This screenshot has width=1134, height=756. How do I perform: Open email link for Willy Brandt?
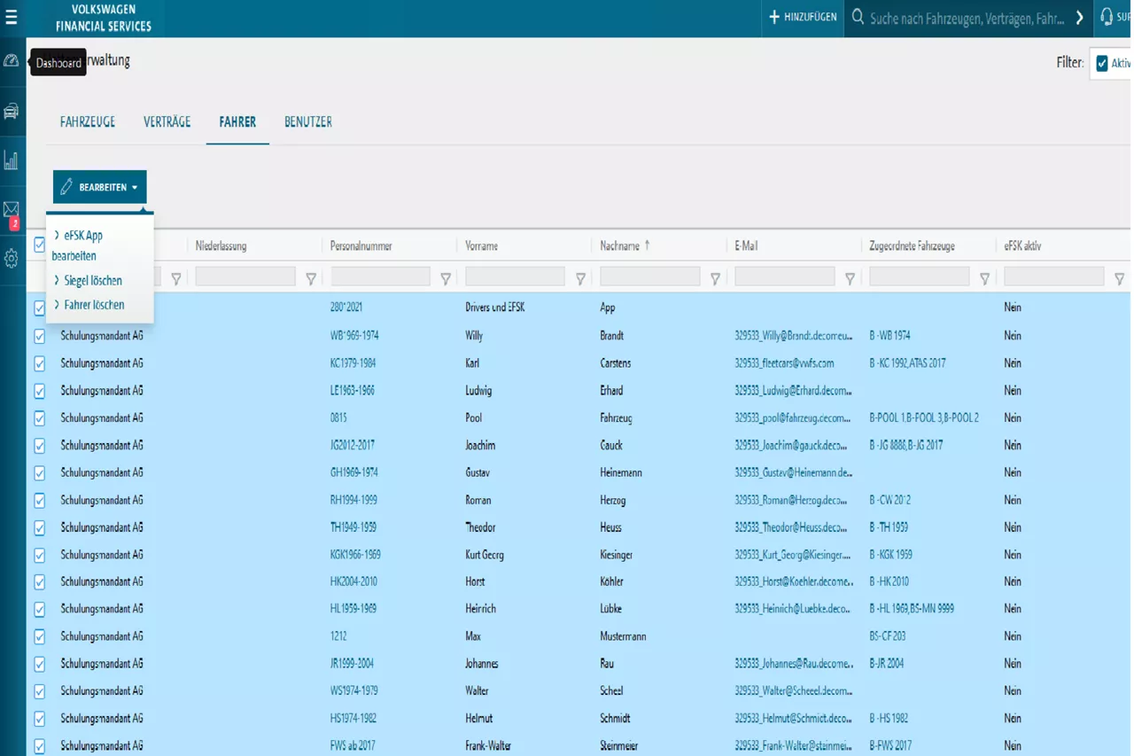[x=794, y=336]
